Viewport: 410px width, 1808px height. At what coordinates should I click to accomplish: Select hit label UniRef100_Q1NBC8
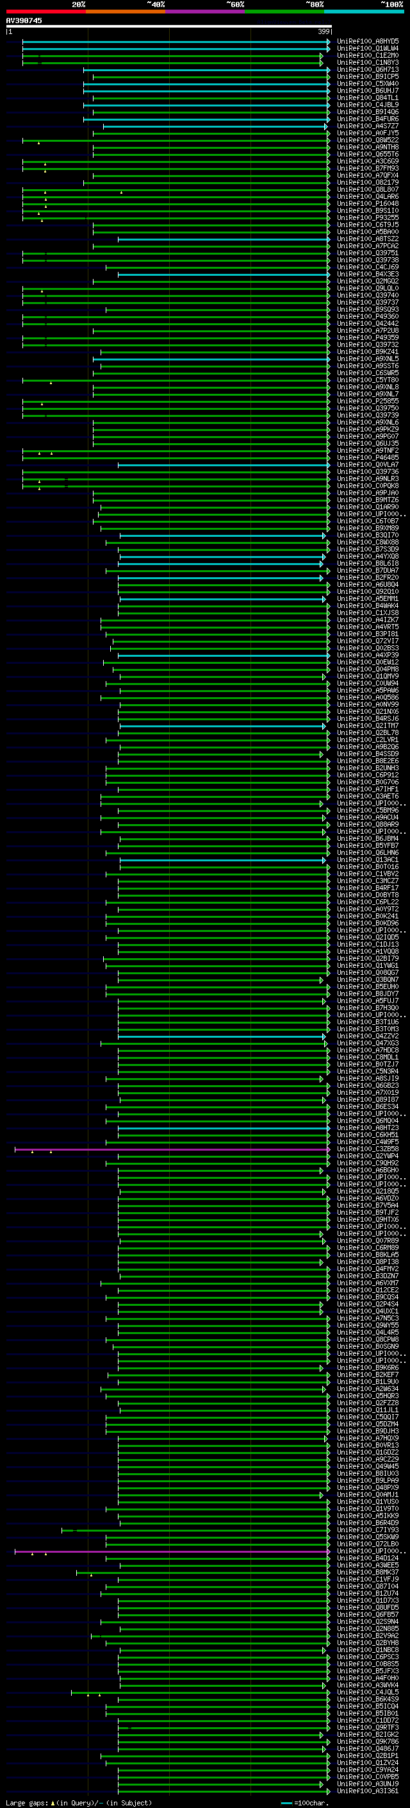[367, 1650]
